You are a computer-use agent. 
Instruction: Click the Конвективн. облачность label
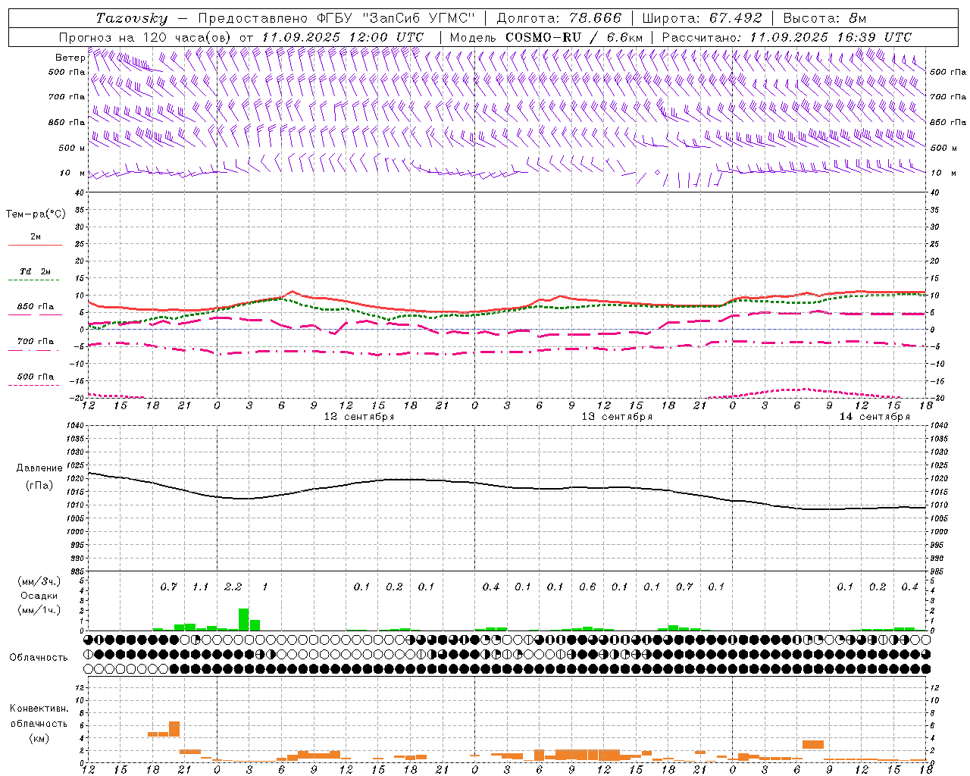pos(39,716)
